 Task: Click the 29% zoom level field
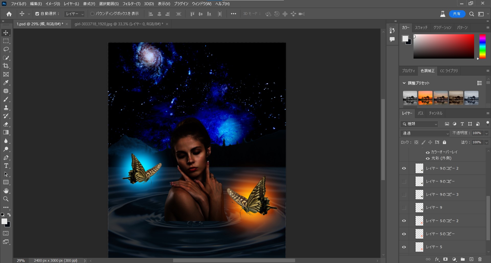point(21,260)
